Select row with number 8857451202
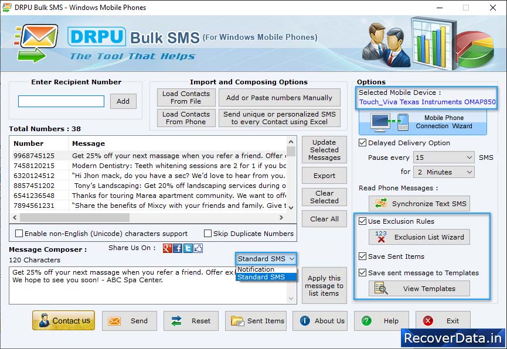This screenshot has width=507, height=349. tap(149, 186)
